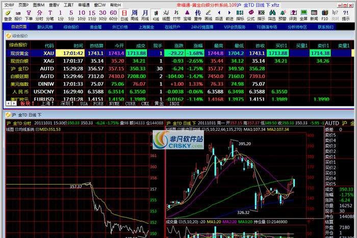This screenshot has height=238, width=357.
Task: Click the quote tabs left scroll arrow
Action: coord(9,103)
